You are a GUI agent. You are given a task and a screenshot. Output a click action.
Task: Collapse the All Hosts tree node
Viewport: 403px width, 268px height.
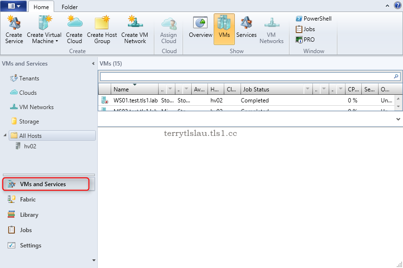(x=5, y=135)
